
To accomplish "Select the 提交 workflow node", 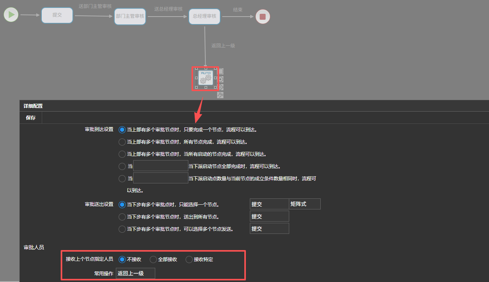I will click(57, 15).
